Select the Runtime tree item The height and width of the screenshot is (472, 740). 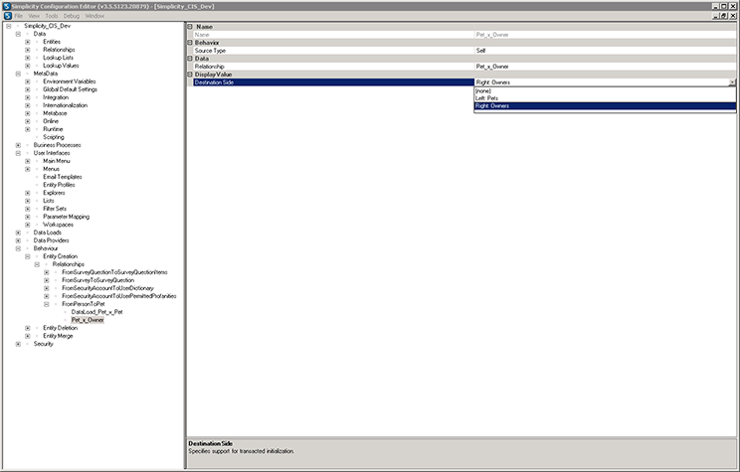tap(53, 129)
